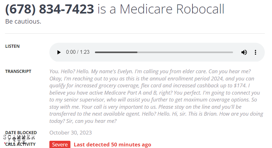The width and height of the screenshot is (272, 148).
Task: Mute the audio player volume
Action: tap(244, 52)
